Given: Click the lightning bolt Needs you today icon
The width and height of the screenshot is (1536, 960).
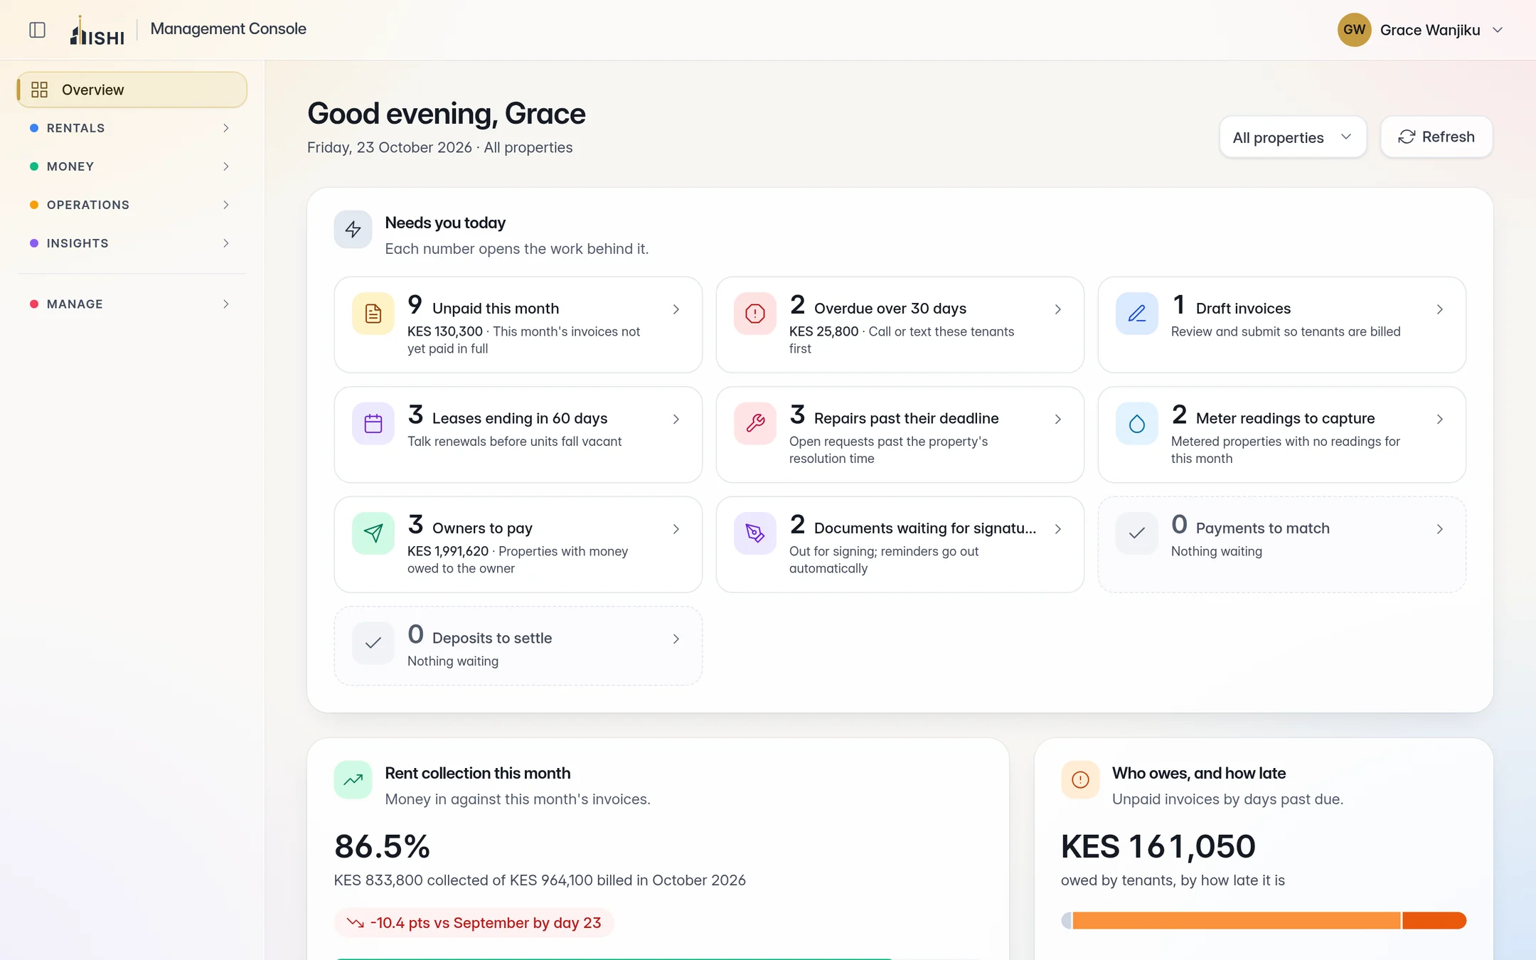Looking at the screenshot, I should click(x=353, y=229).
